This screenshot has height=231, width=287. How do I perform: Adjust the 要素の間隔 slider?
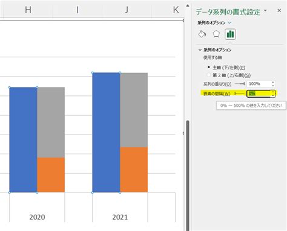[240, 93]
